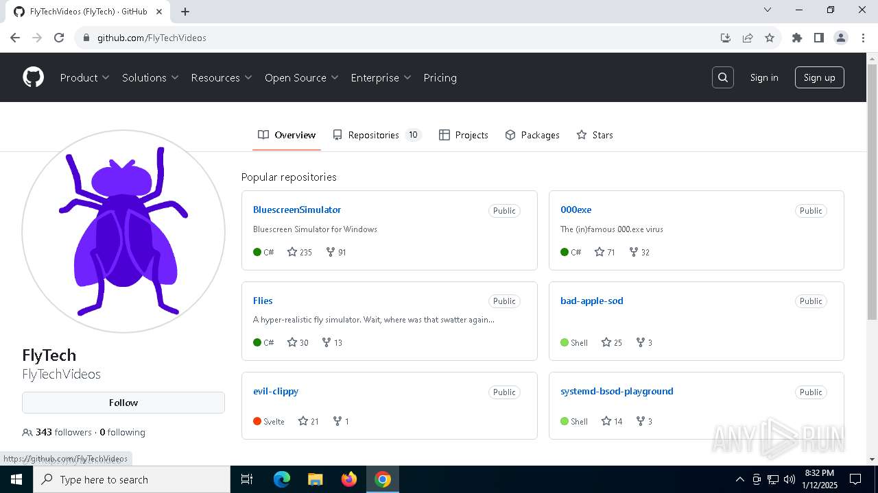Expand the Solutions menu
Image resolution: width=878 pixels, height=493 pixels.
[x=150, y=77]
